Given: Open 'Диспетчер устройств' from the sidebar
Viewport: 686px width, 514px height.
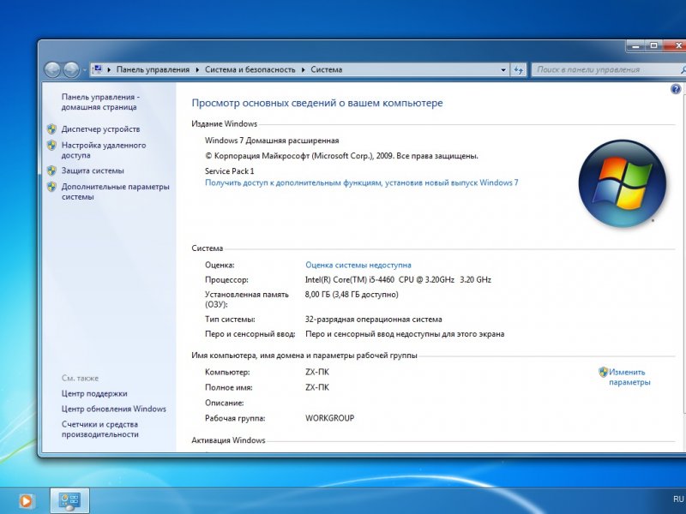Looking at the screenshot, I should (x=100, y=129).
